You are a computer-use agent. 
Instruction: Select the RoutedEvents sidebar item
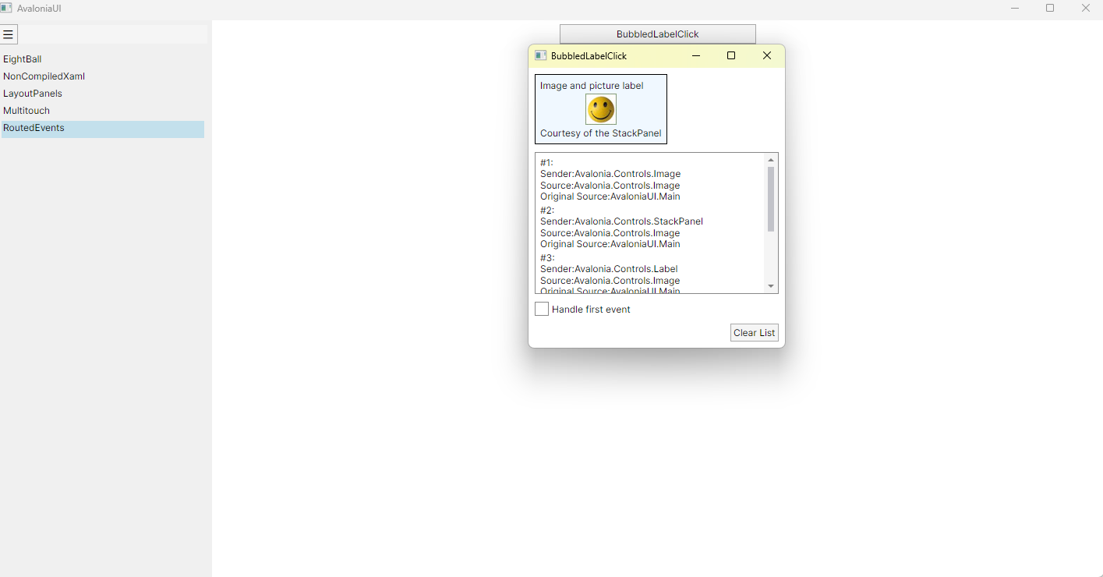pyautogui.click(x=103, y=129)
